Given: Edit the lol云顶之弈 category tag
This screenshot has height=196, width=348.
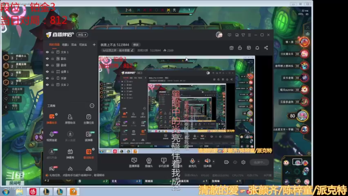Looking at the screenshot, I should (118, 51).
